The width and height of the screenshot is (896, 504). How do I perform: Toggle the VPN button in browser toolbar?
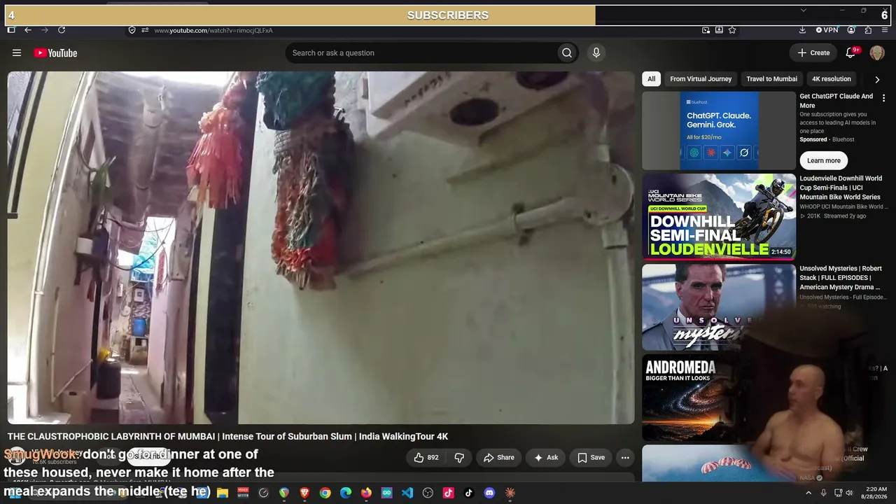tap(827, 30)
